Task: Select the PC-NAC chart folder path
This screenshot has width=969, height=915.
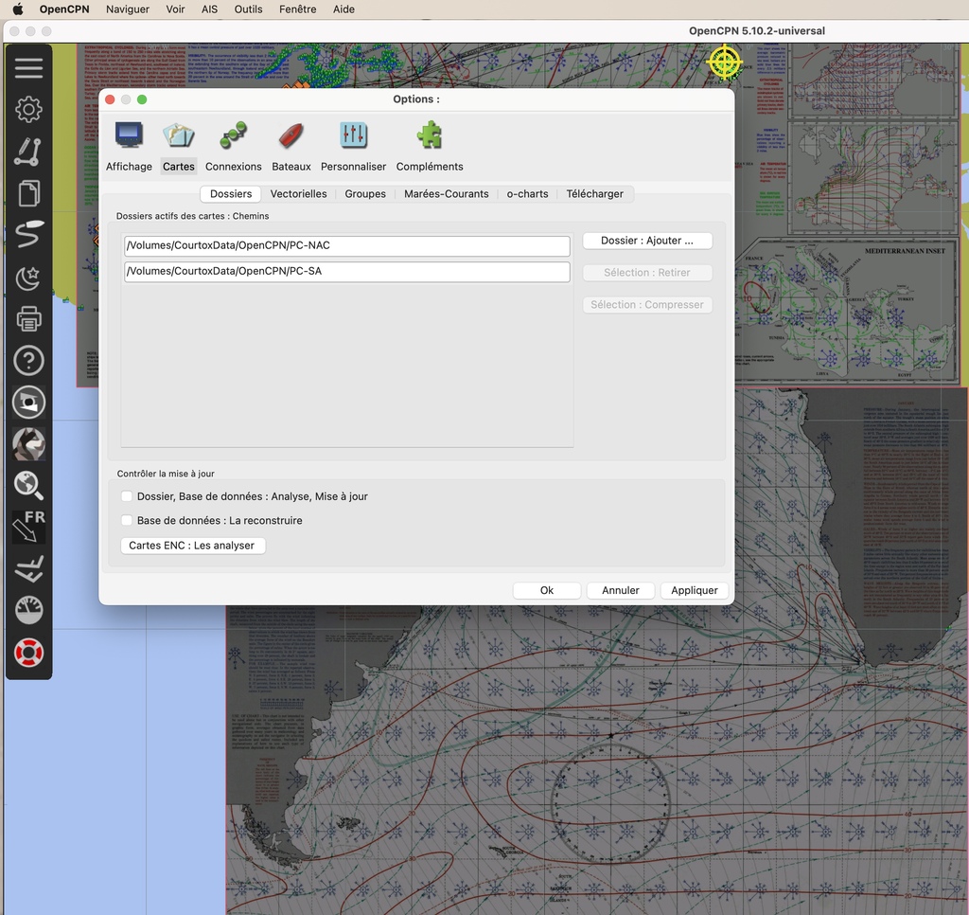Action: (346, 245)
